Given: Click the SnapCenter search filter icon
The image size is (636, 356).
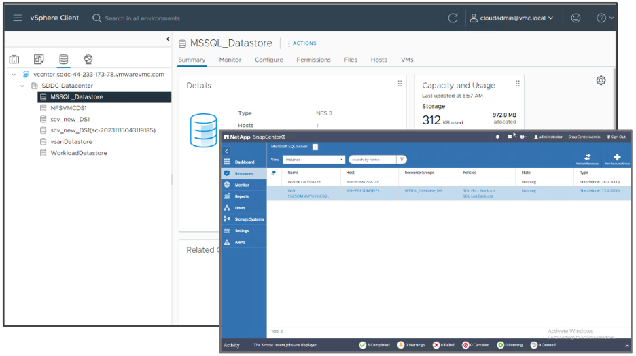Looking at the screenshot, I should tap(402, 160).
